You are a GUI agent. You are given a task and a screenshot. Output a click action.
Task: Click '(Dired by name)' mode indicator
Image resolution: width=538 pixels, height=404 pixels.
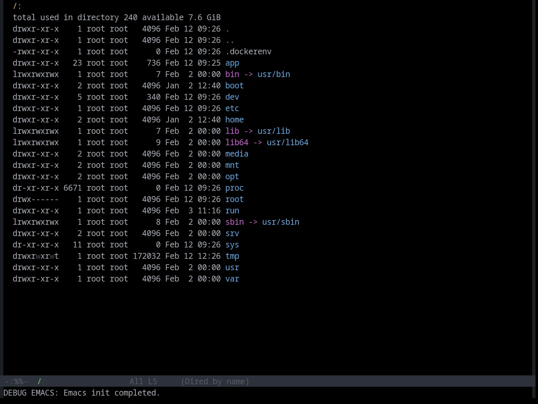pyautogui.click(x=215, y=381)
